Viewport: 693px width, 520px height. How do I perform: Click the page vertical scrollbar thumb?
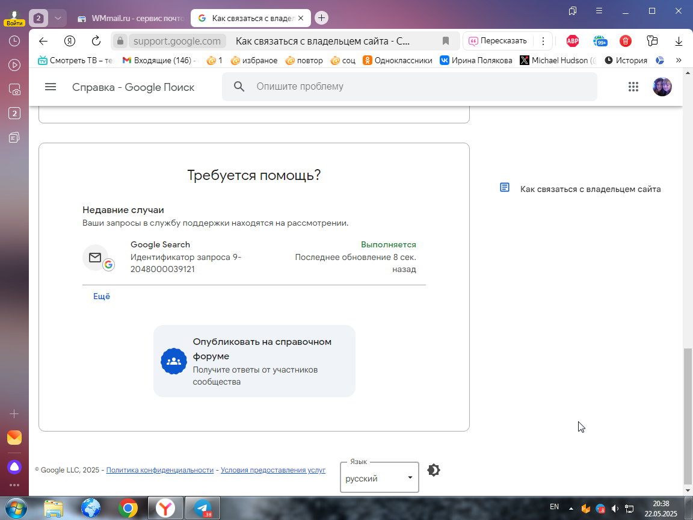pyautogui.click(x=687, y=416)
